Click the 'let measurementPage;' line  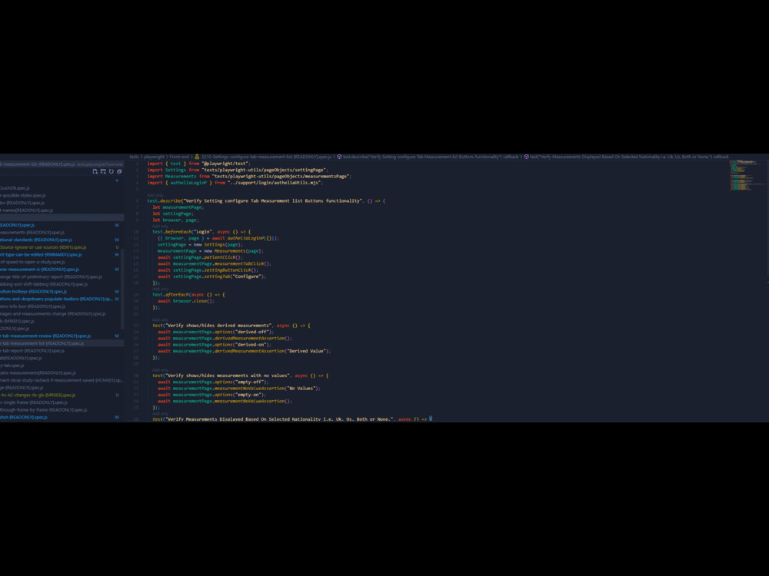pyautogui.click(x=178, y=207)
